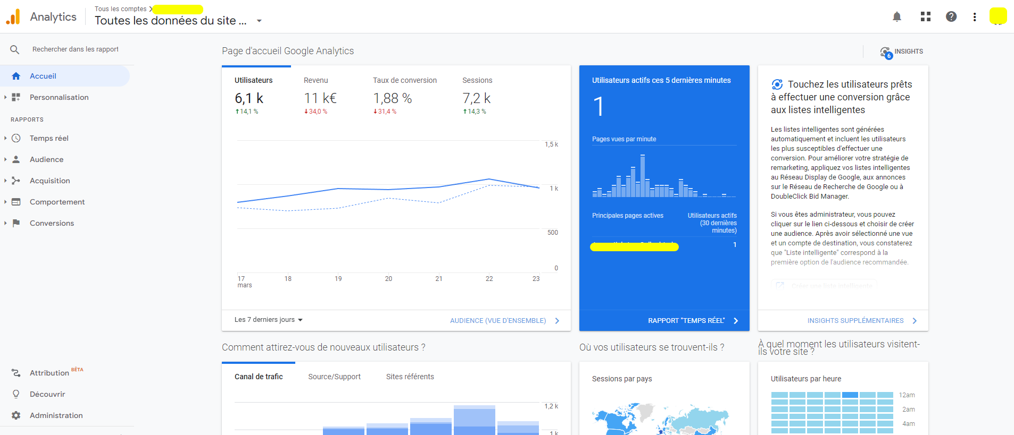Click the world map in Sessions par pays
The image size is (1014, 435).
tap(660, 419)
